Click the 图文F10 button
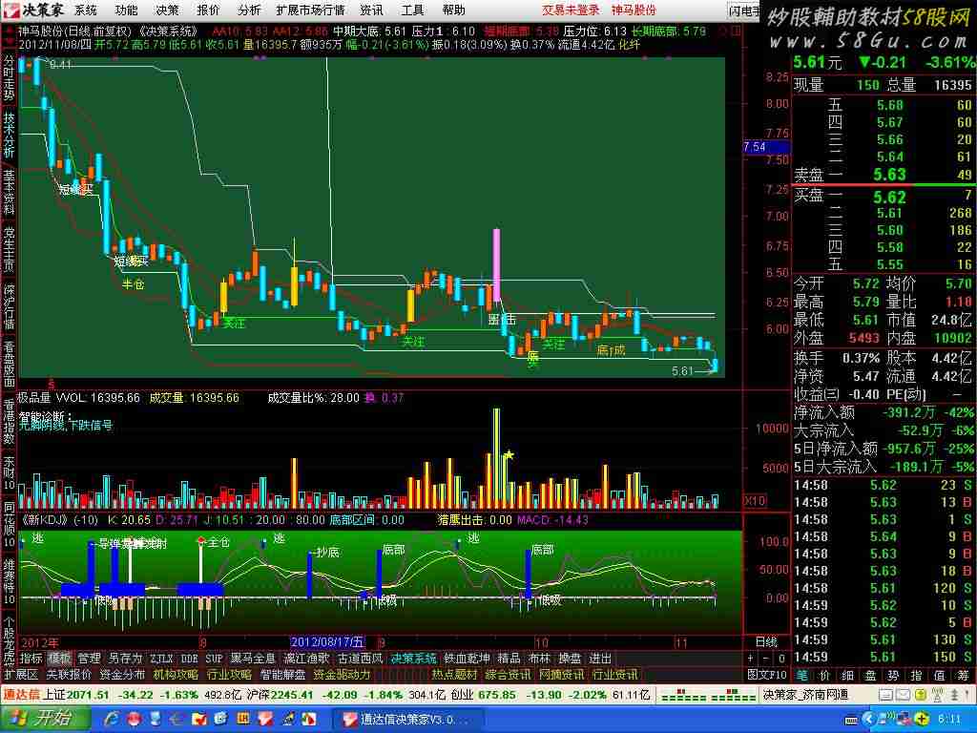The width and height of the screenshot is (977, 733). 767,675
